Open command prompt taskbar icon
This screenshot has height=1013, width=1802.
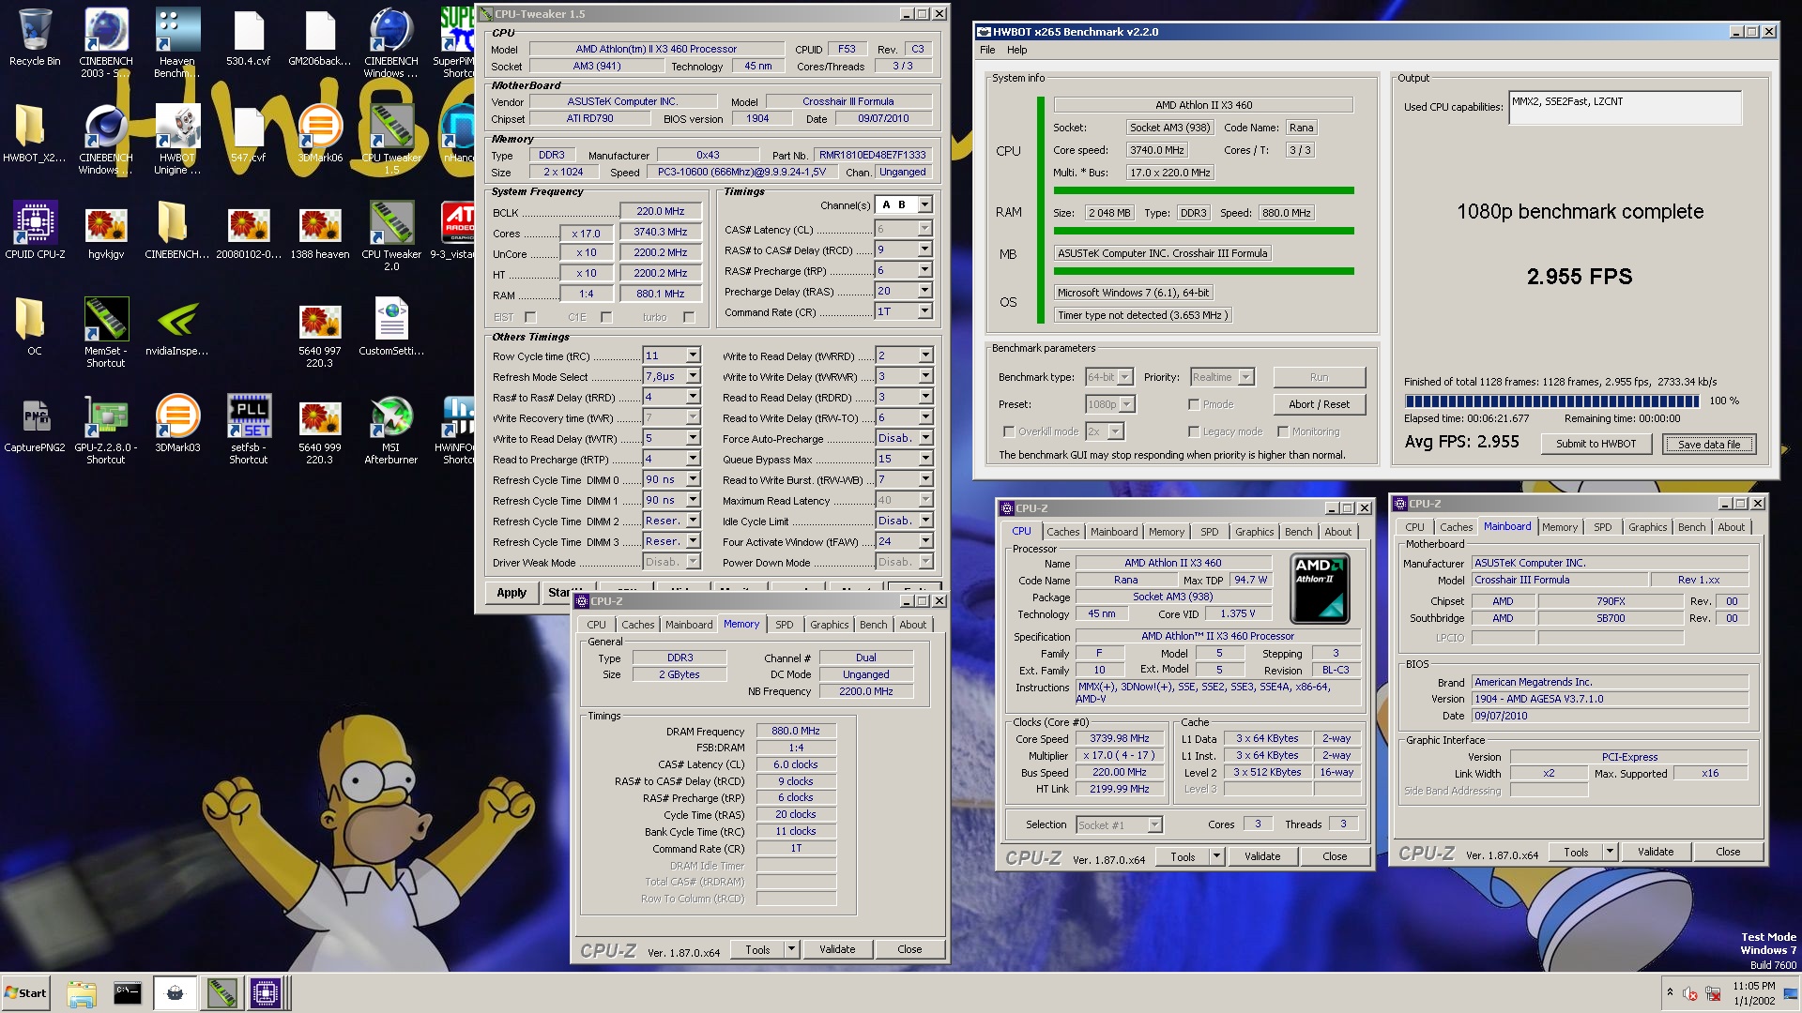click(x=127, y=993)
